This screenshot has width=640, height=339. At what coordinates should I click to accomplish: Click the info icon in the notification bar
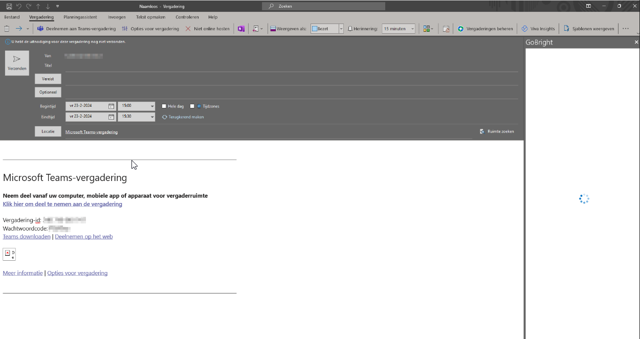tap(8, 42)
